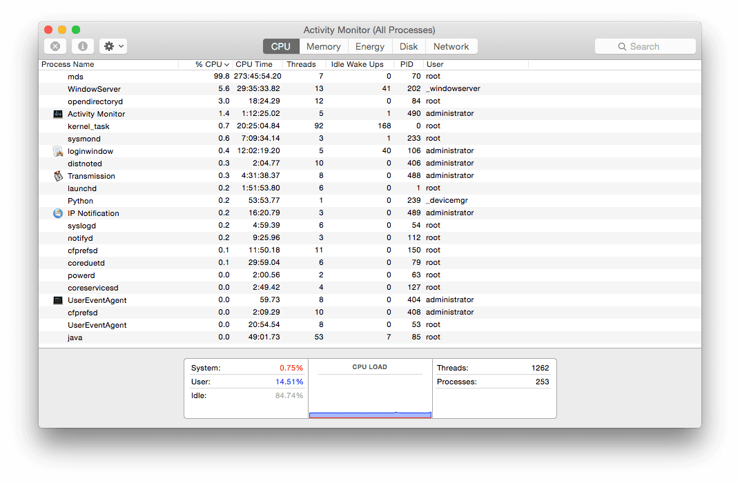Open the inspect process info button

83,46
